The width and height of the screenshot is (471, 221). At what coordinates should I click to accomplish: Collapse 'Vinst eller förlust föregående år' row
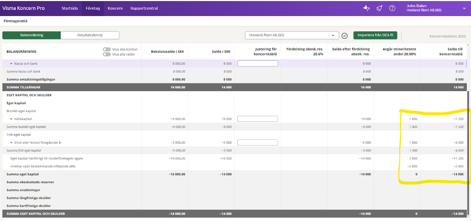(x=12, y=143)
